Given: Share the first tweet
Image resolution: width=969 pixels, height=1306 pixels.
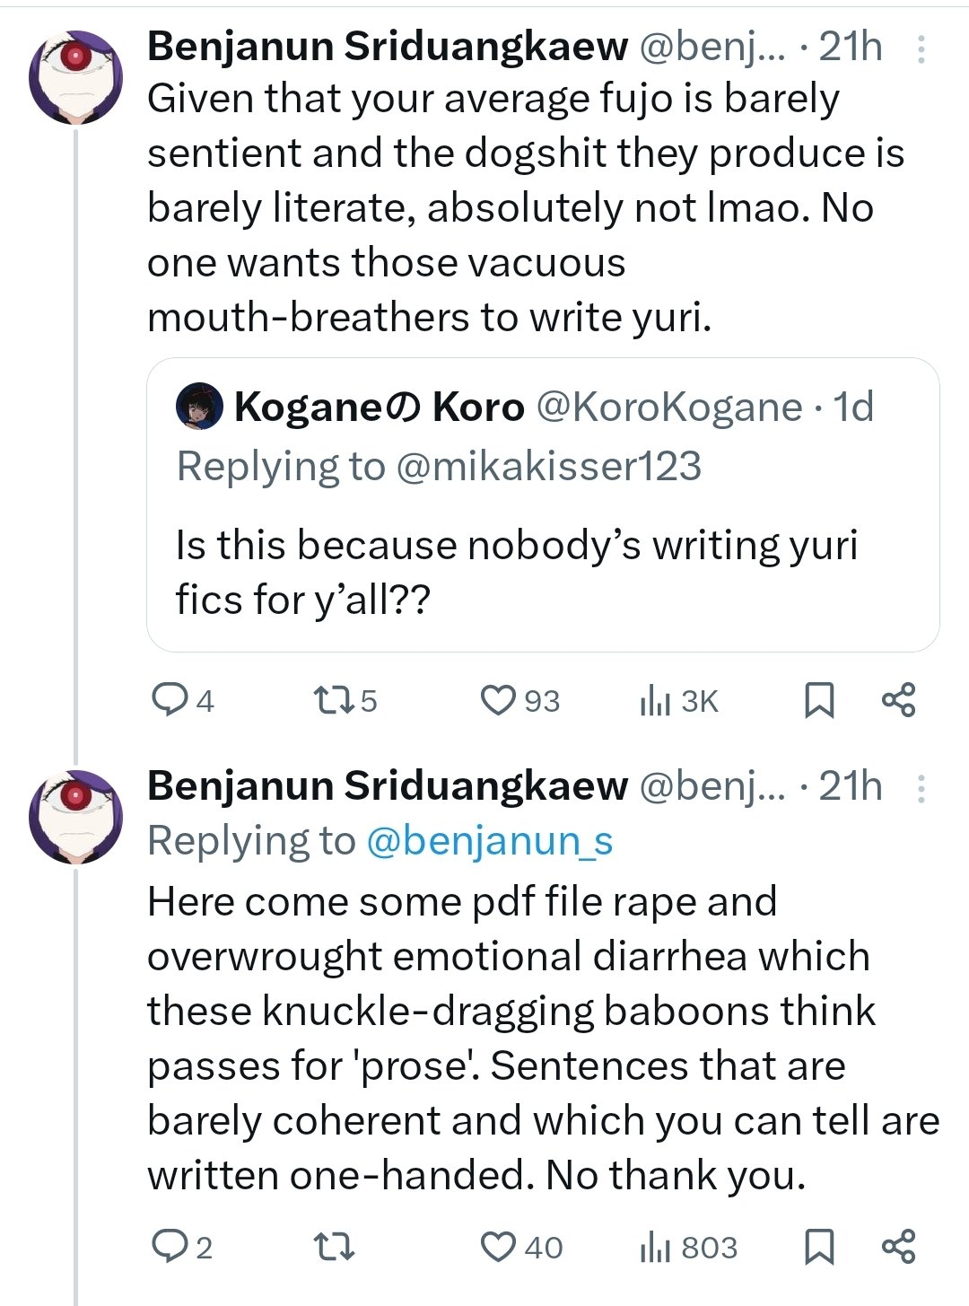Looking at the screenshot, I should 898,700.
